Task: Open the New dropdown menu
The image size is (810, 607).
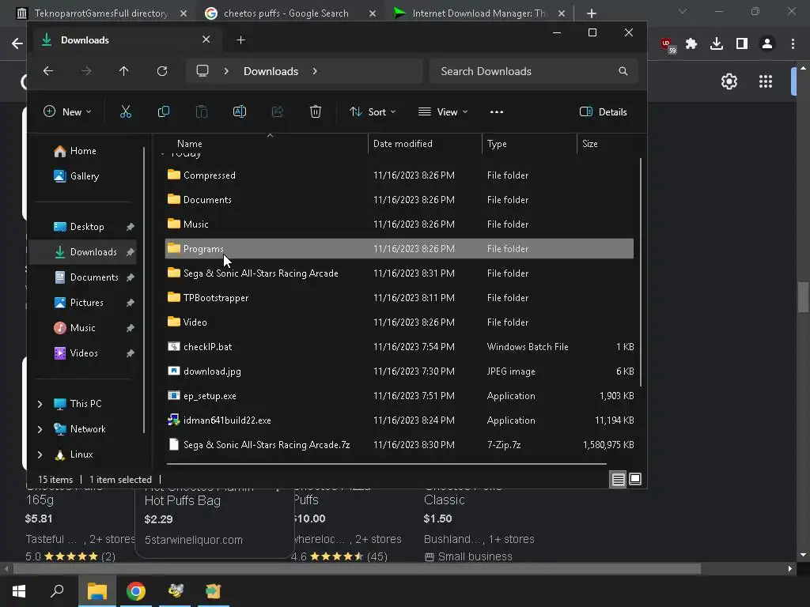Action: (x=68, y=112)
